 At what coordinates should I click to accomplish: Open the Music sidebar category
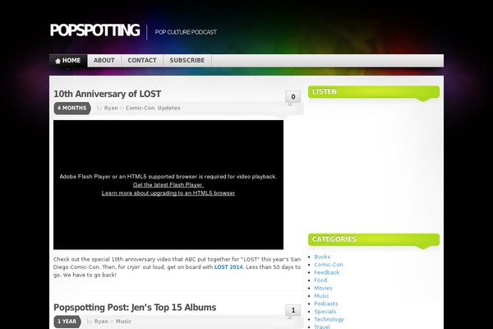point(321,296)
